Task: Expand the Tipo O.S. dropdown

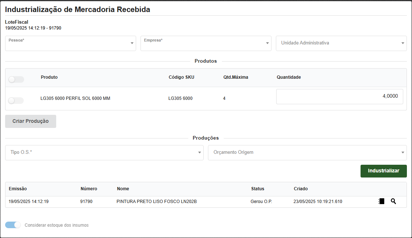Action: pos(104,153)
